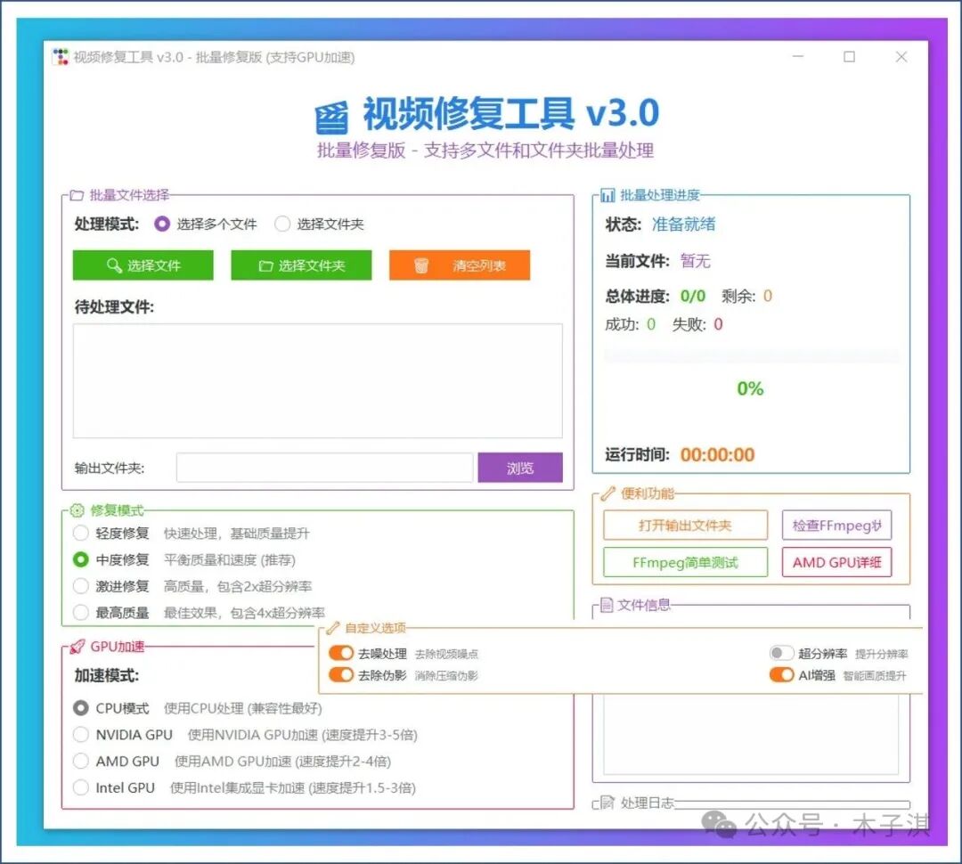Screen dimensions: 962x864
Task: Select the NVIDIA GPU acceleration mode
Action: (80, 735)
